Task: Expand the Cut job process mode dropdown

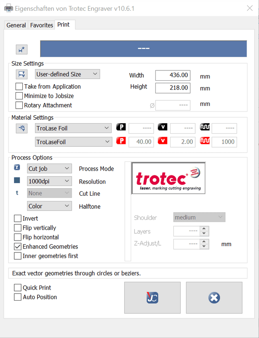Action: tap(49, 169)
